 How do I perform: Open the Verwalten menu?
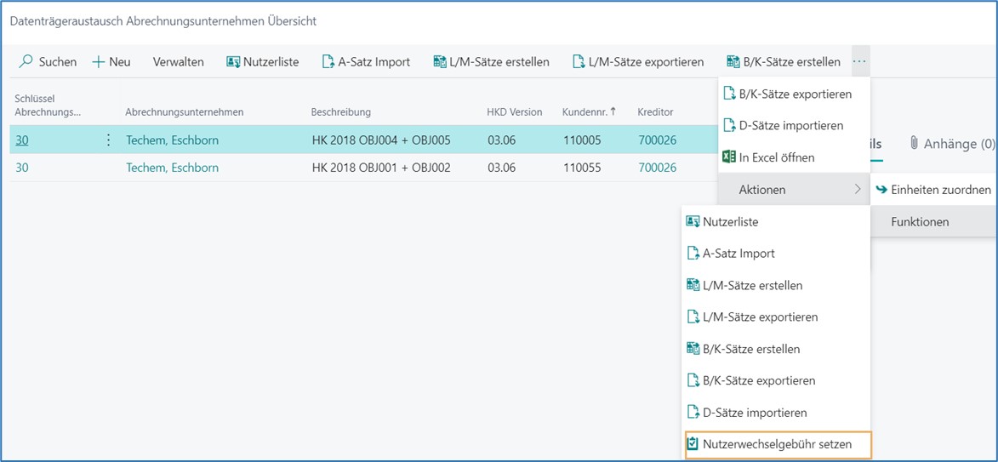point(178,62)
